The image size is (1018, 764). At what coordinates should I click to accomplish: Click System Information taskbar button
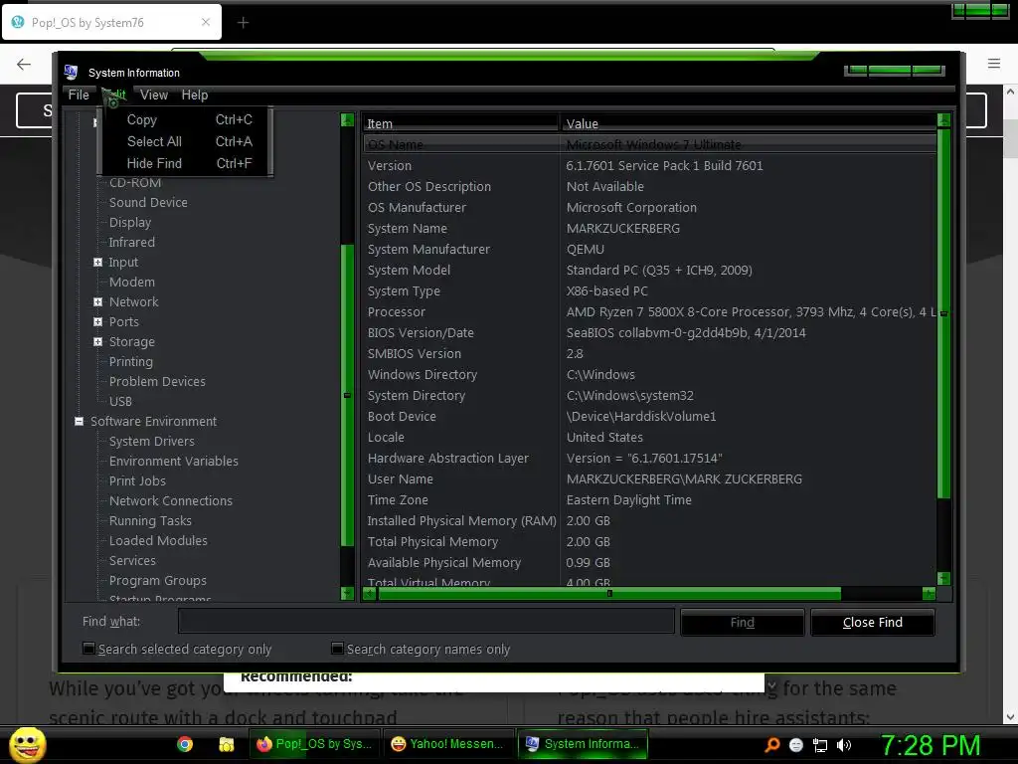coord(583,744)
